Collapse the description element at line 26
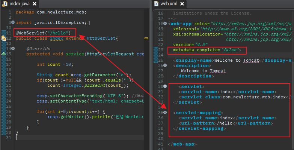Screen dimensions: 294x150 tap(165, 65)
